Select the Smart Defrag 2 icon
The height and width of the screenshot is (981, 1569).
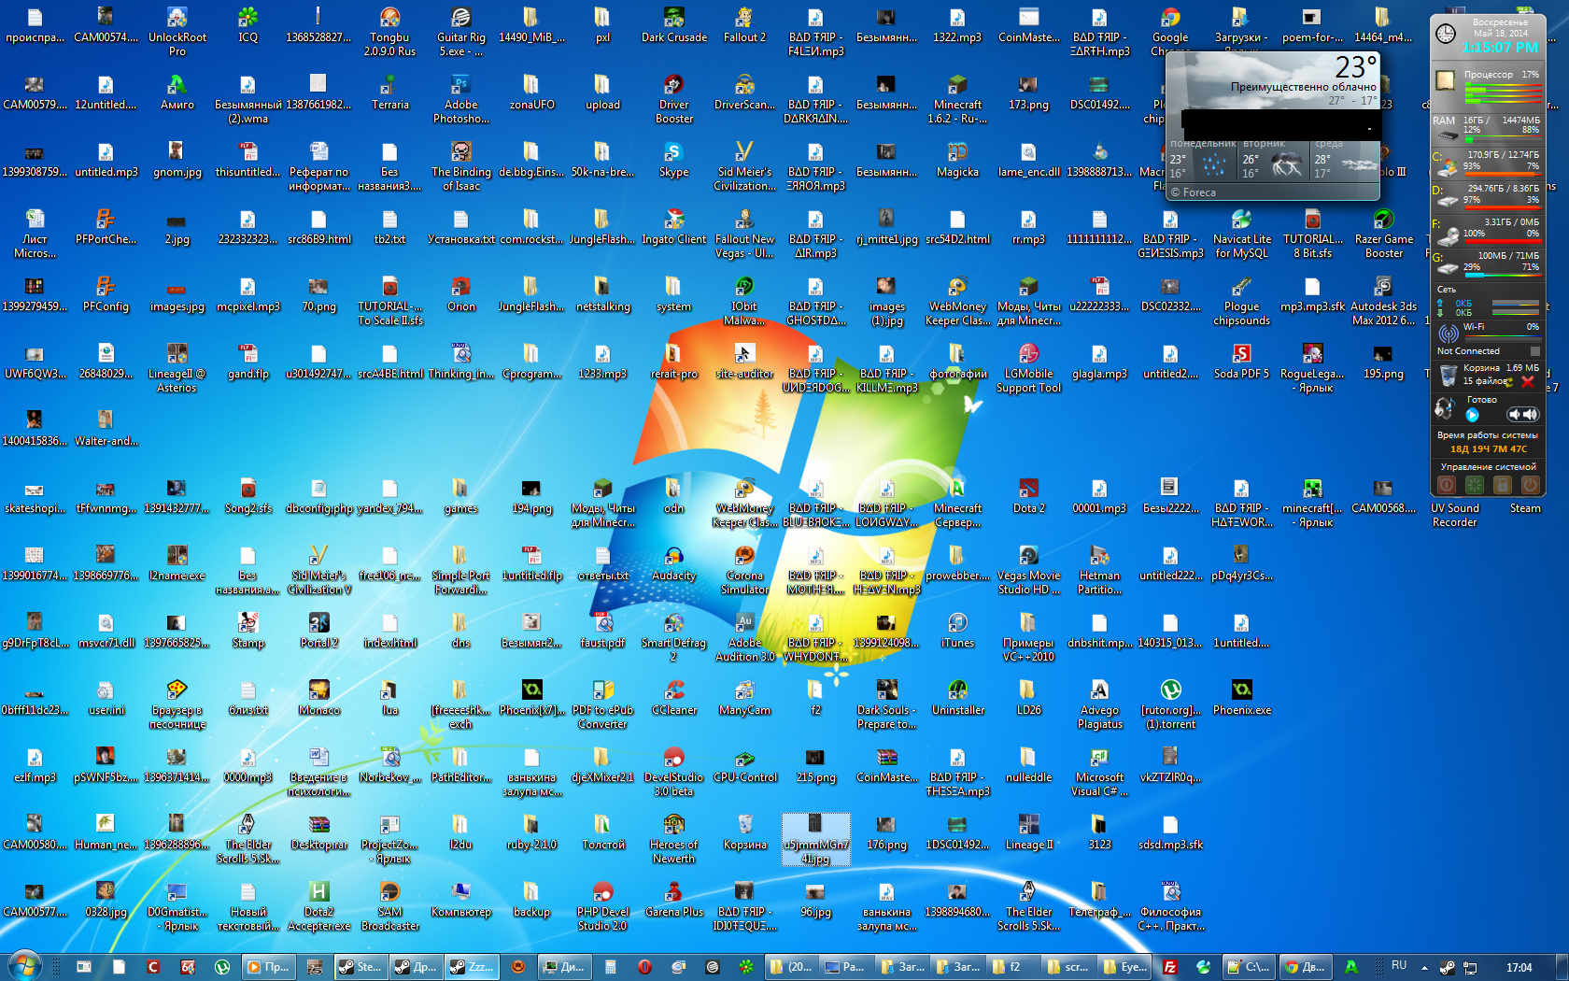coord(673,636)
